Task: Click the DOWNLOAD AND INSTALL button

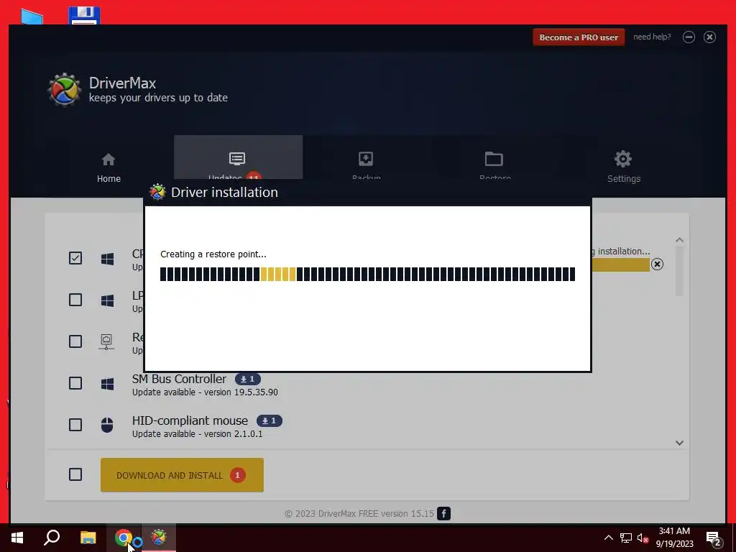Action: 182,475
